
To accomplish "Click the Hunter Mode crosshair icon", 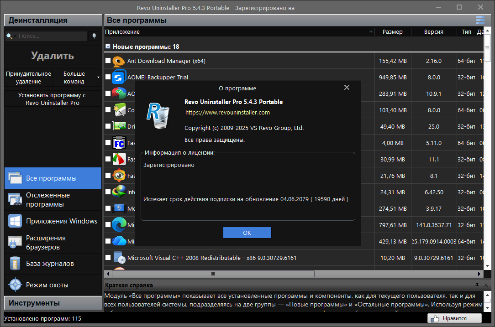I will click(15, 285).
